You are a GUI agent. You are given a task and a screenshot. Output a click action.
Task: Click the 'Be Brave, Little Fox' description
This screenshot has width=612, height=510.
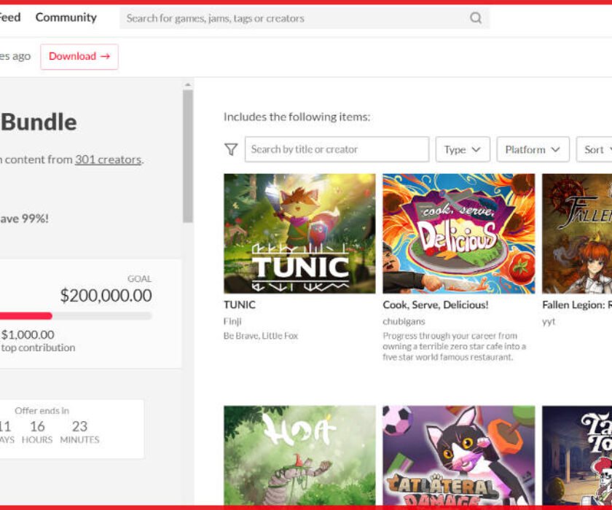click(261, 336)
